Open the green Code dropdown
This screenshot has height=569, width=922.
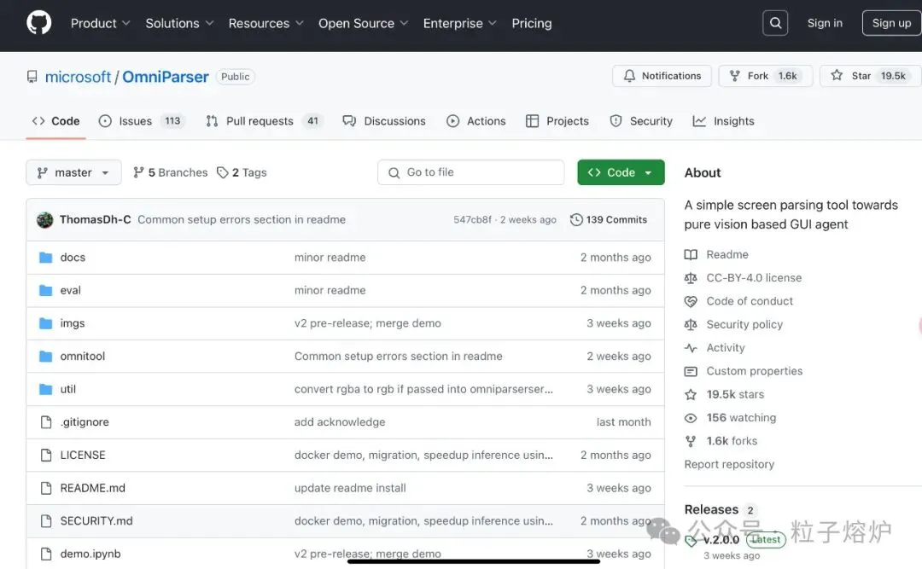pyautogui.click(x=621, y=172)
